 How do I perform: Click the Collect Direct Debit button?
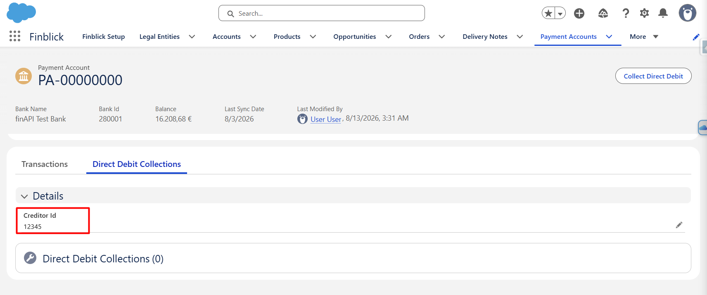tap(653, 76)
